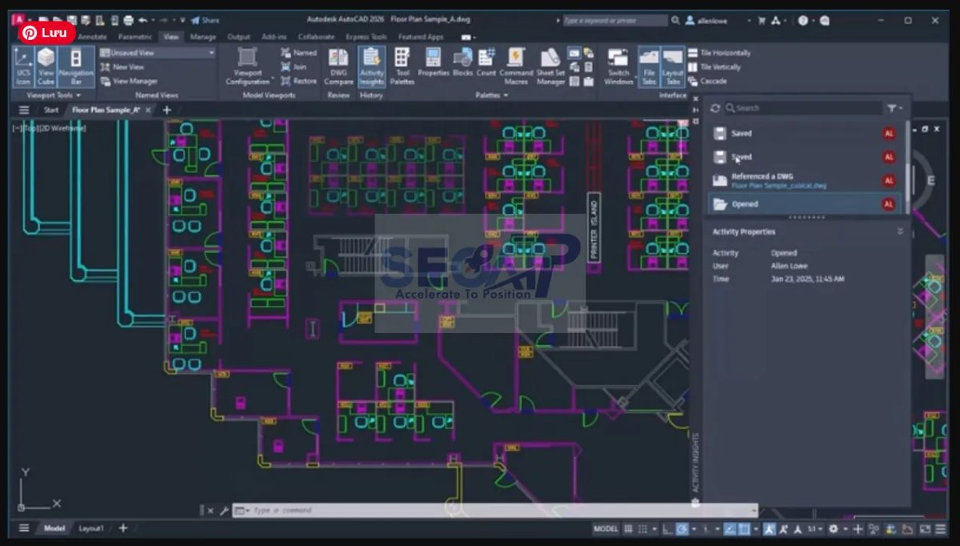Enable the Navigation Bar
This screenshot has width=960, height=546.
[x=76, y=66]
